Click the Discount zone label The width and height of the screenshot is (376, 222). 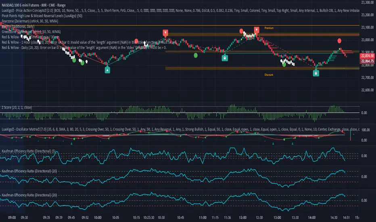pyautogui.click(x=269, y=75)
